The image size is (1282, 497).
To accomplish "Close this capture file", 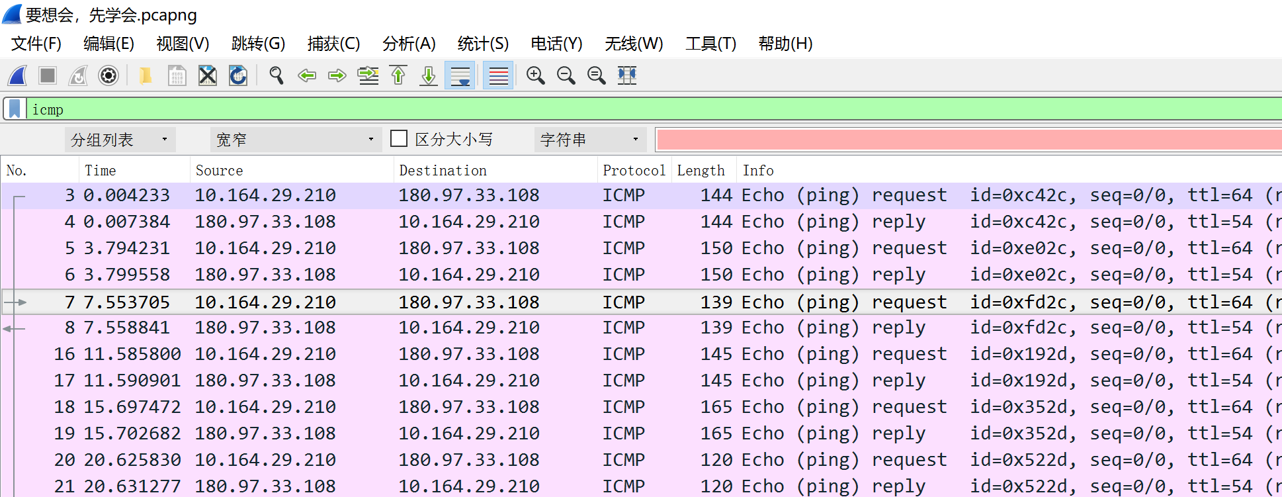I will point(208,75).
